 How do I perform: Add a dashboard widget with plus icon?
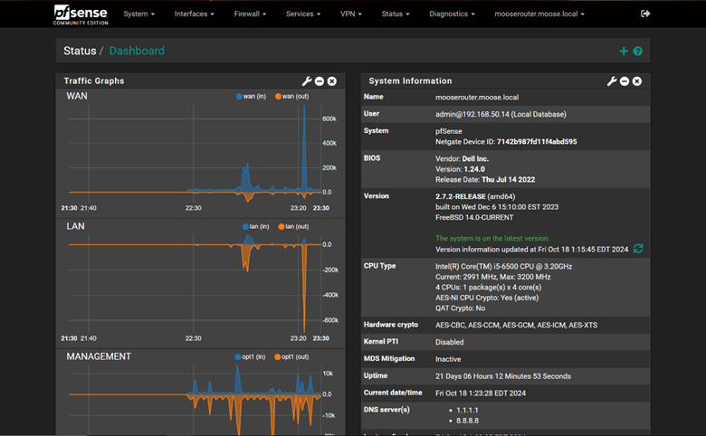tap(624, 52)
